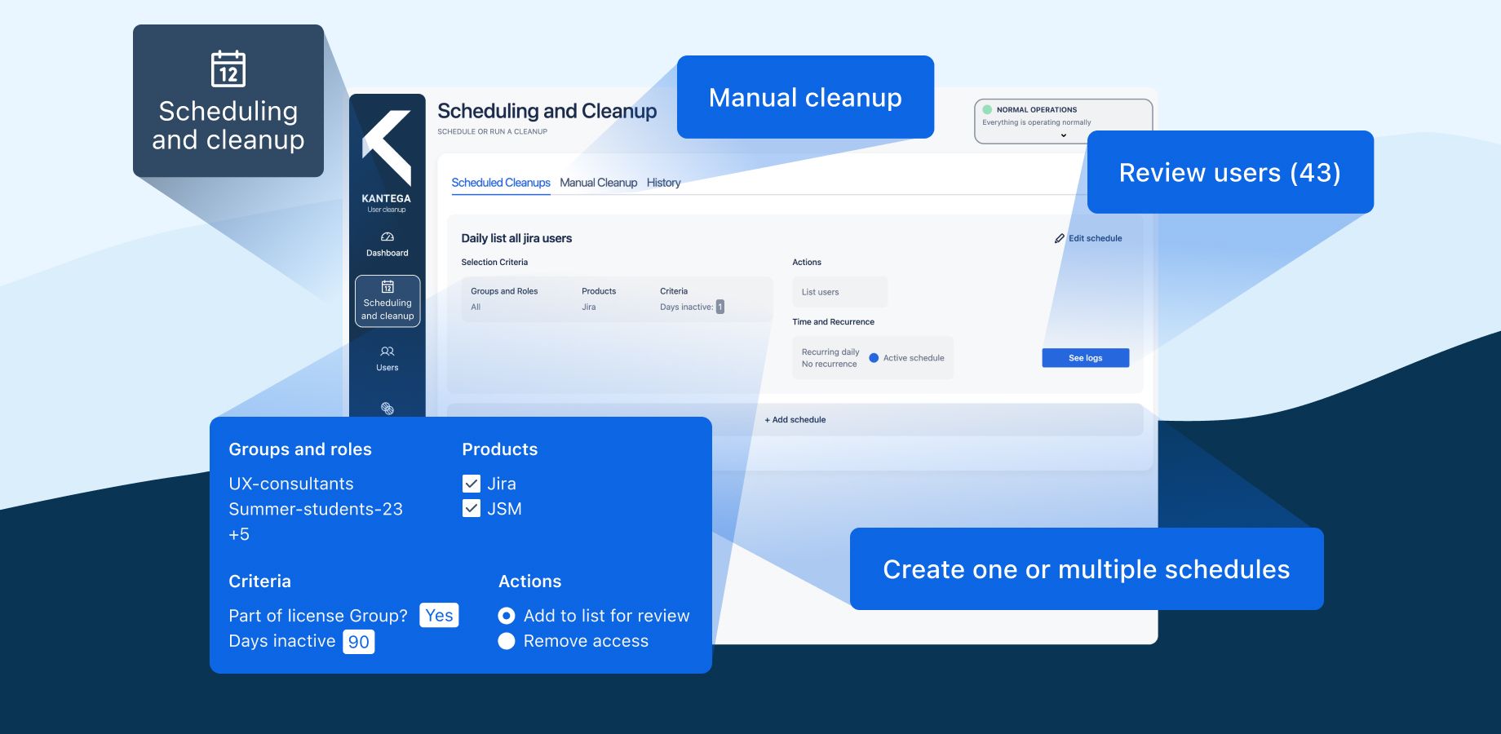This screenshot has width=1501, height=734.
Task: Toggle the Jira checkbox under Products
Action: 471,484
